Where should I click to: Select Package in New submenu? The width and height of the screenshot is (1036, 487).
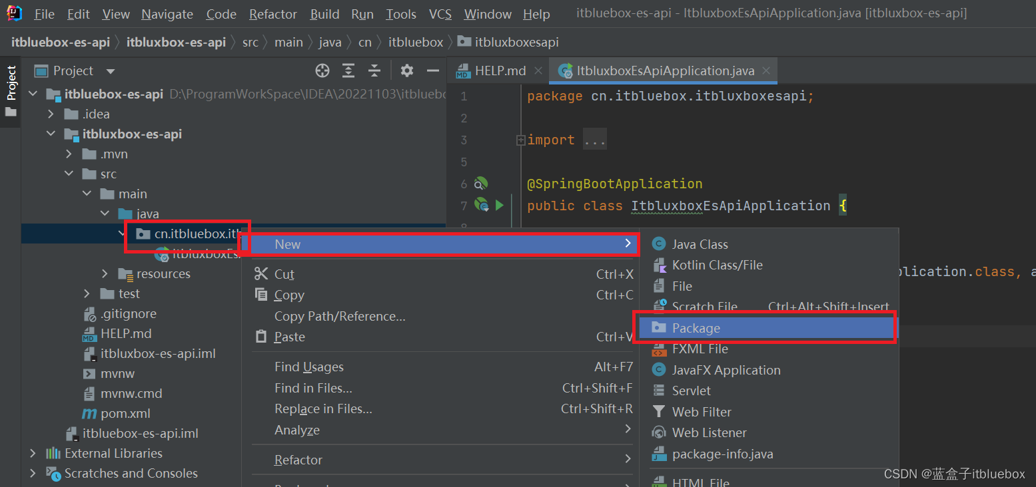[769, 328]
